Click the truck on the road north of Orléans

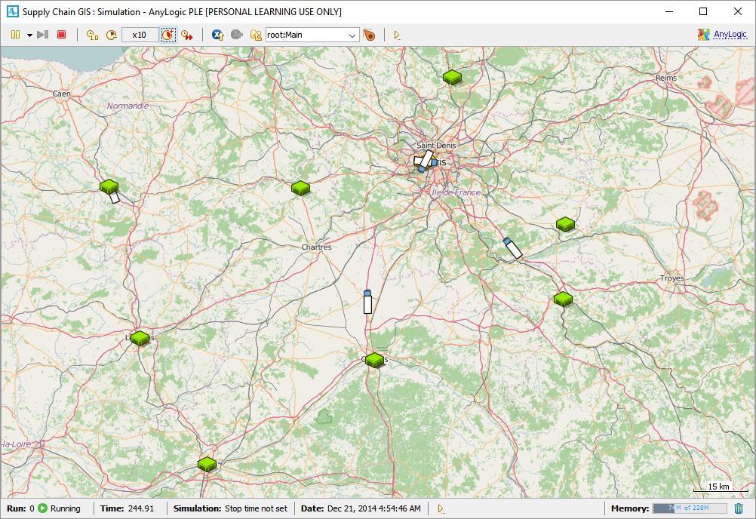pos(367,302)
